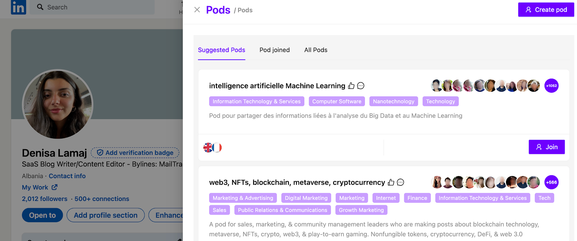Screen dimensions: 577x241
Task: Join the intelligence artificielle Machine Learning pod
Action: click(x=546, y=147)
